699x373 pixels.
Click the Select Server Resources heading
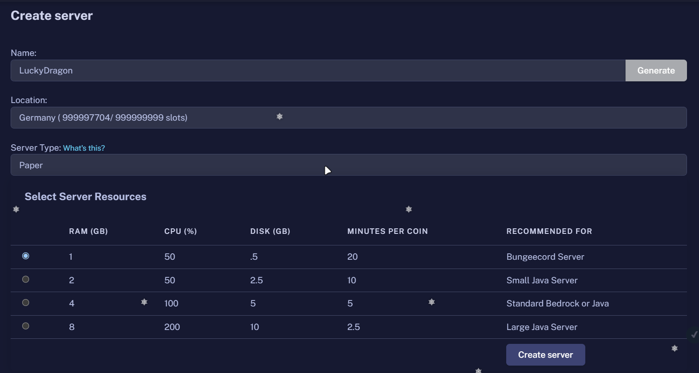85,196
